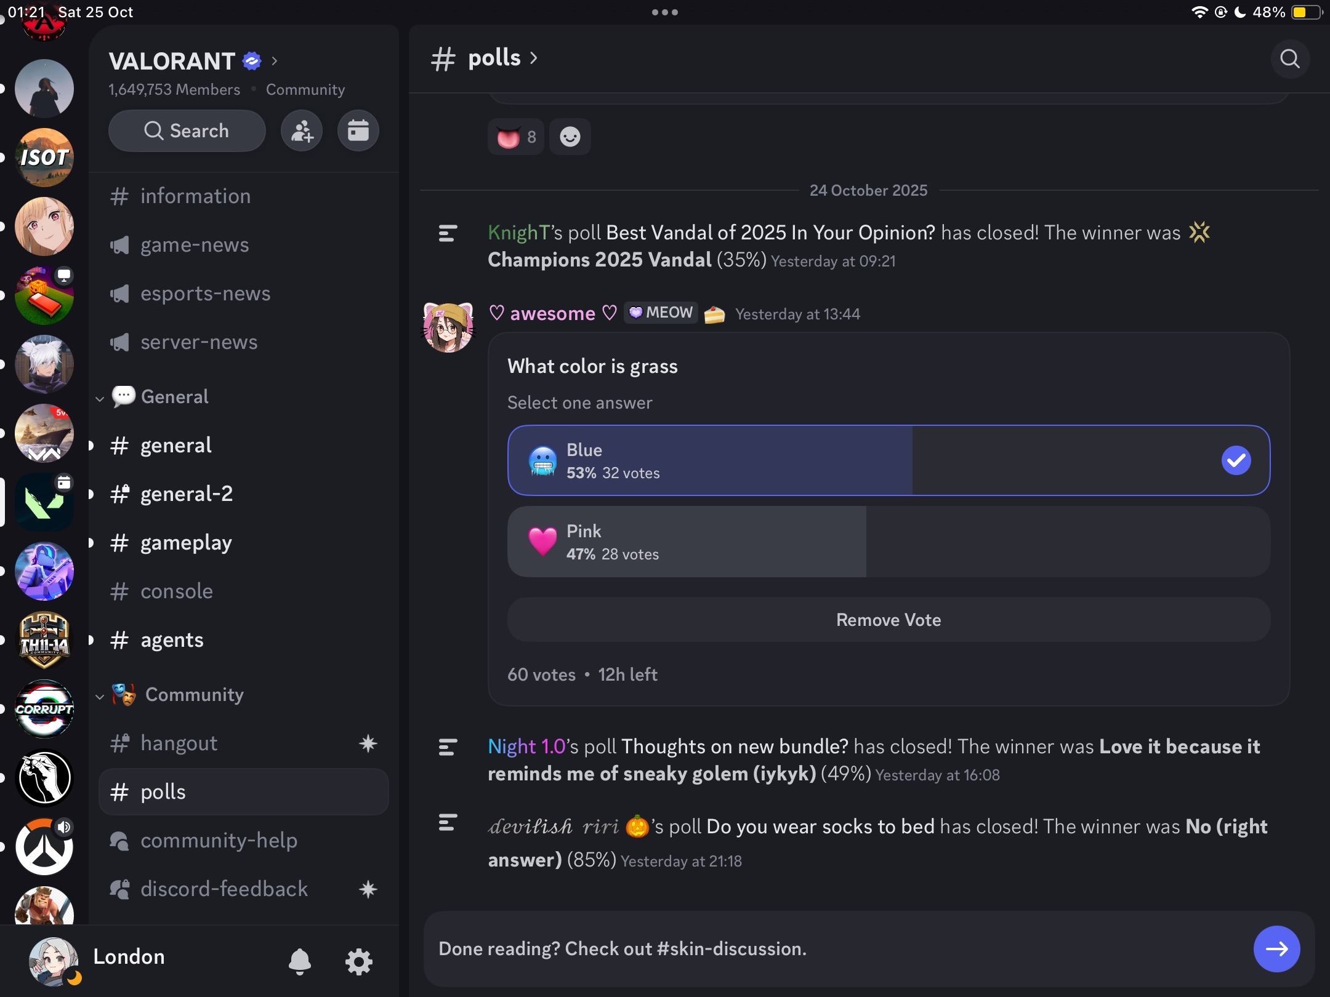Open the ISOT server icon
1330x997 pixels.
[x=44, y=158]
